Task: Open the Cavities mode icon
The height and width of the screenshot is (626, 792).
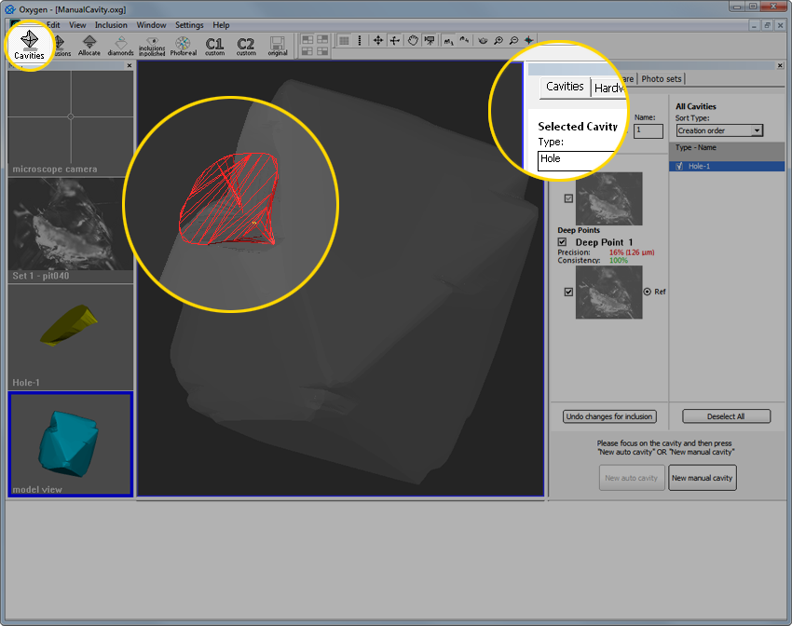Action: click(30, 44)
